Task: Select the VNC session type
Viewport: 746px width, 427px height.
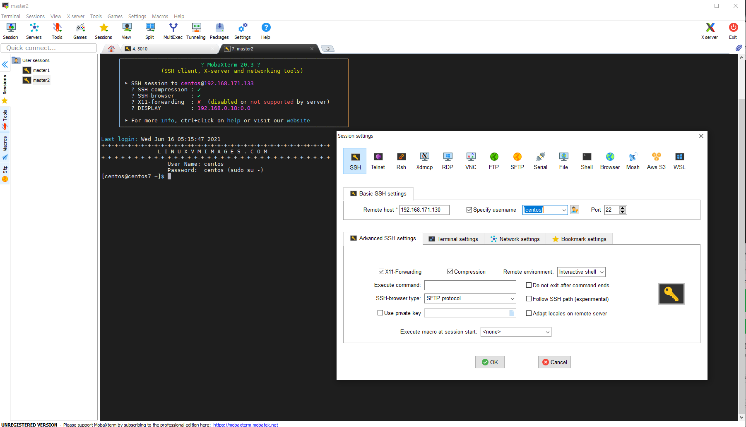Action: click(x=471, y=161)
